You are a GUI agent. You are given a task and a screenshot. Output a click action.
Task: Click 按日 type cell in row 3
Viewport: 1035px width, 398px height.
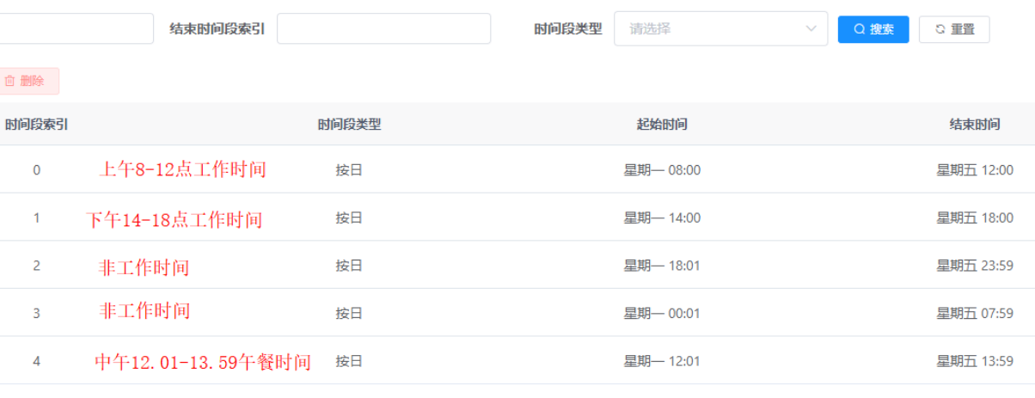[349, 314]
